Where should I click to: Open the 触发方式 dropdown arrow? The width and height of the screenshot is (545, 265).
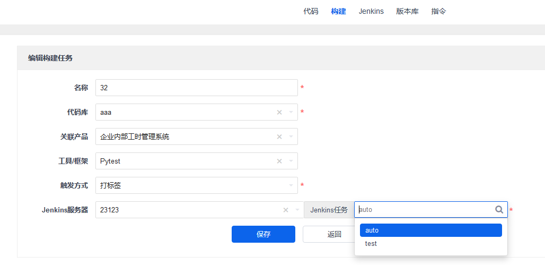(x=291, y=185)
